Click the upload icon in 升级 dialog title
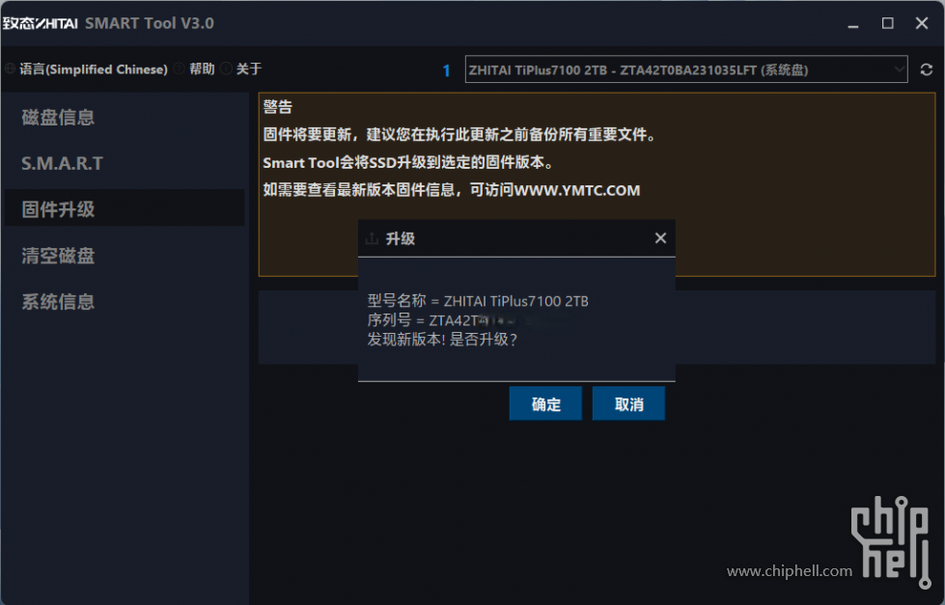This screenshot has width=945, height=605. click(372, 238)
